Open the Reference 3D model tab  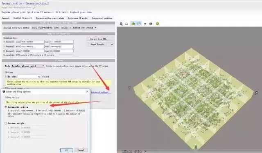78,18
